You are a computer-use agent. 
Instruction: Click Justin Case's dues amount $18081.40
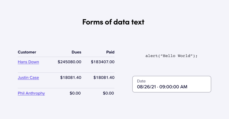(x=71, y=78)
